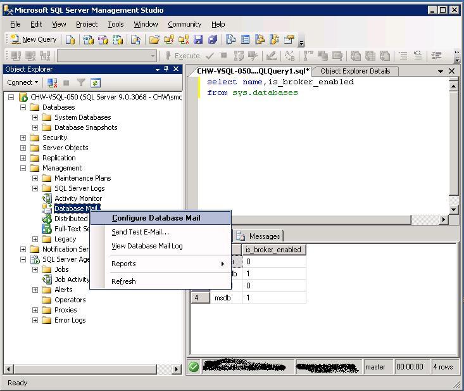The image size is (464, 391).
Task: Choose View Database Mail Log
Action: (160, 246)
